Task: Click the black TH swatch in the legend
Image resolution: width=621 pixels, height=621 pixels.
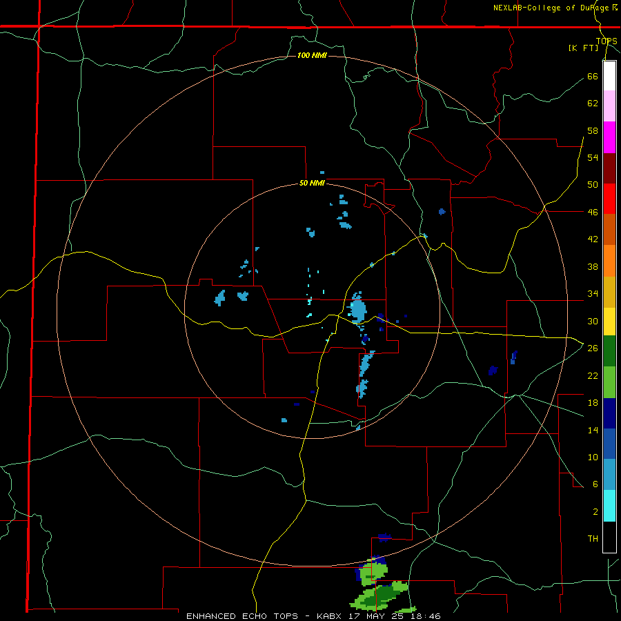Action: 609,537
